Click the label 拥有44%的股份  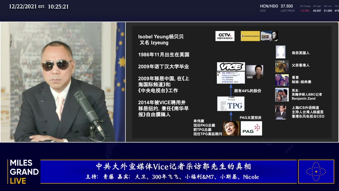(x=247, y=91)
